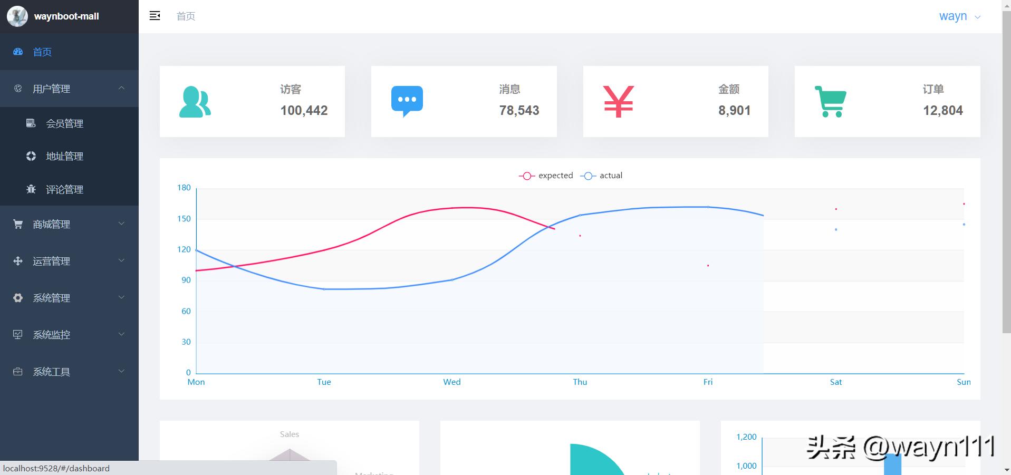Click the green cart icon on 订单 card
The image size is (1011, 475).
(831, 101)
